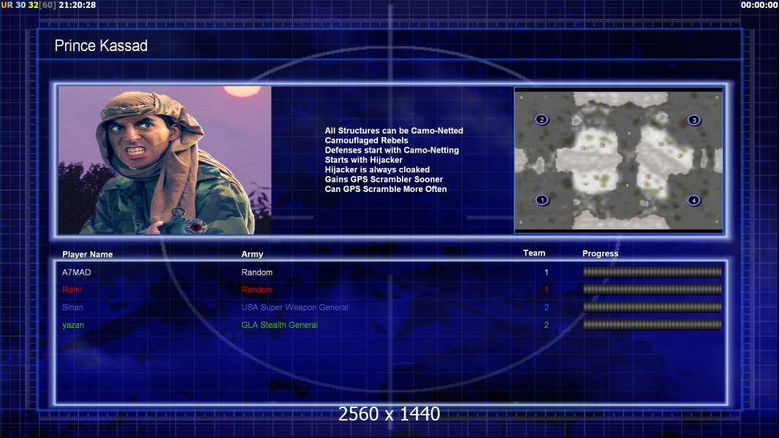Click 'Gains GPS Scrambler Sooner' line
This screenshot has height=438, width=779.
pyautogui.click(x=384, y=179)
